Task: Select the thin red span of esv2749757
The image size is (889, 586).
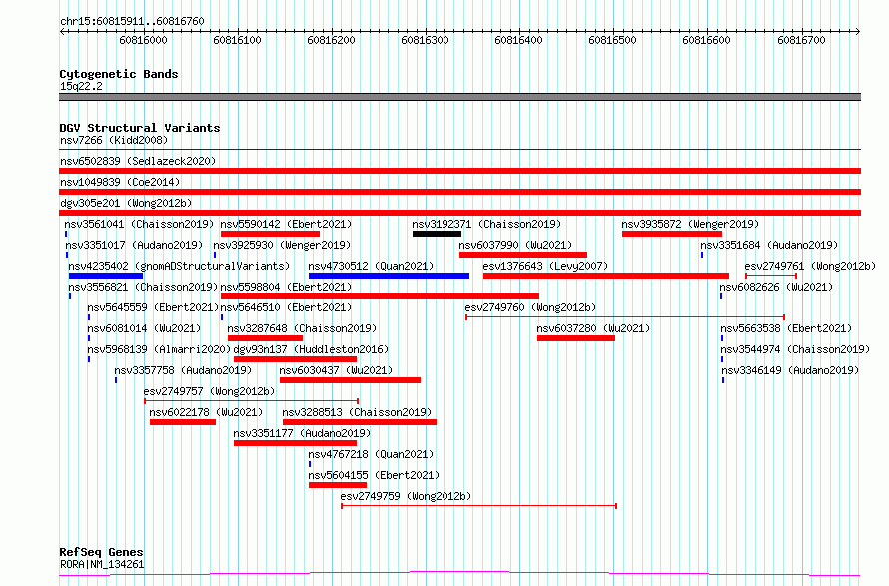Action: (x=251, y=401)
